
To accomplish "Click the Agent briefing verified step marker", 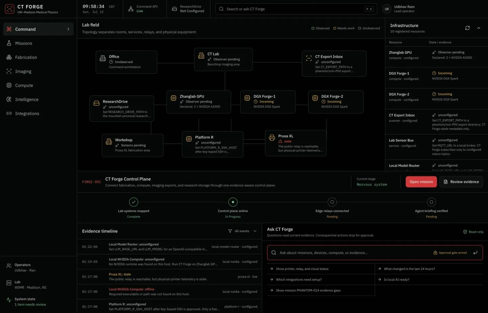I will click(431, 202).
